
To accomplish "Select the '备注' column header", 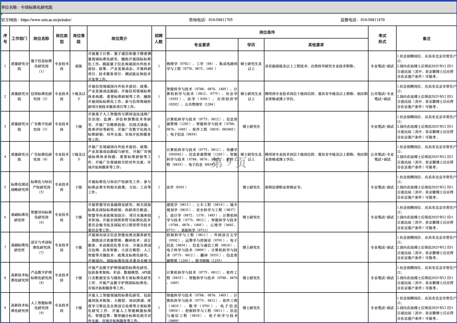I will pyautogui.click(x=427, y=39).
